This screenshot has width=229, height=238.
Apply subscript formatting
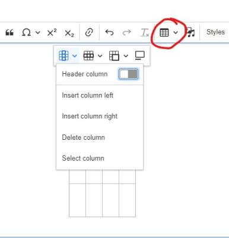pyautogui.click(x=69, y=33)
